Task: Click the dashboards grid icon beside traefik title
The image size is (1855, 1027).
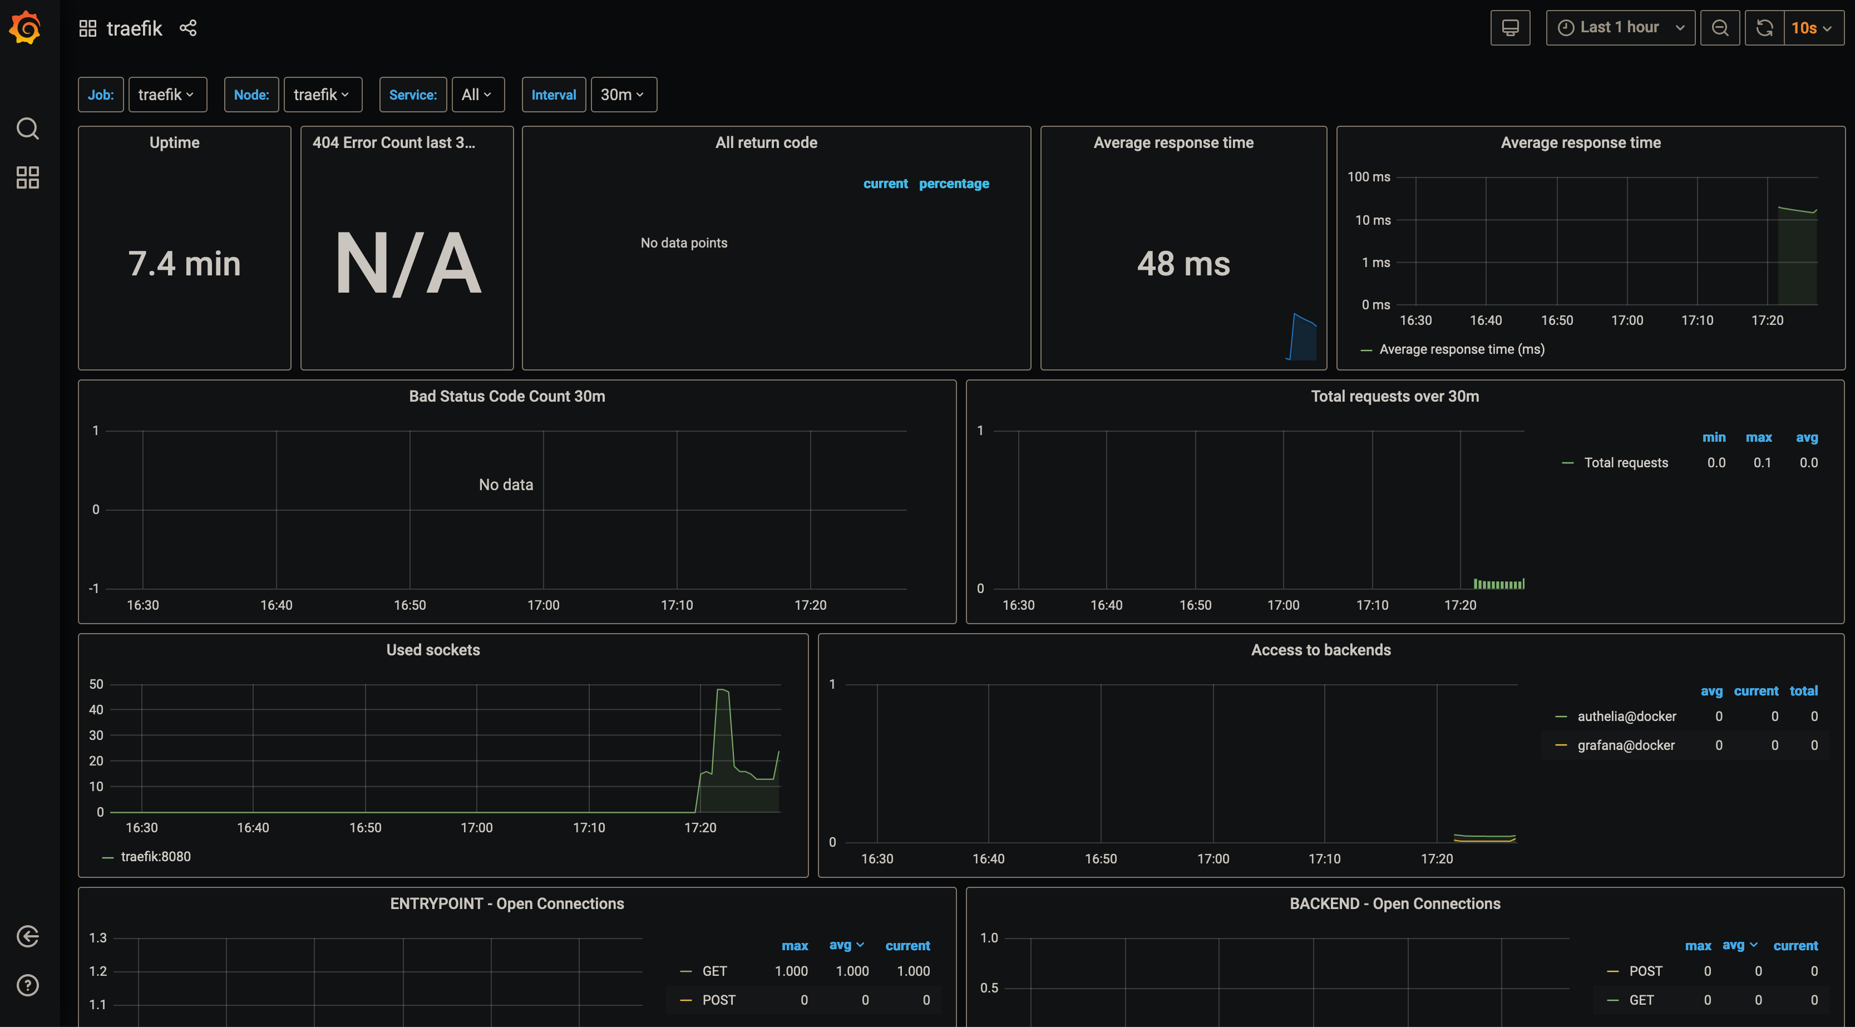Action: [x=87, y=28]
